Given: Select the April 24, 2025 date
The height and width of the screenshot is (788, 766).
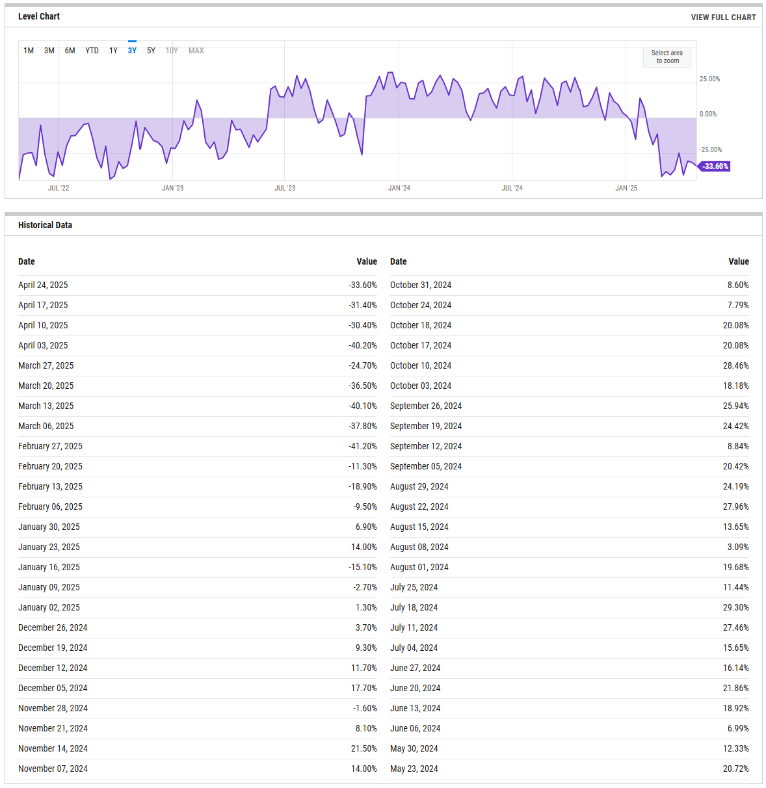Looking at the screenshot, I should click(43, 285).
